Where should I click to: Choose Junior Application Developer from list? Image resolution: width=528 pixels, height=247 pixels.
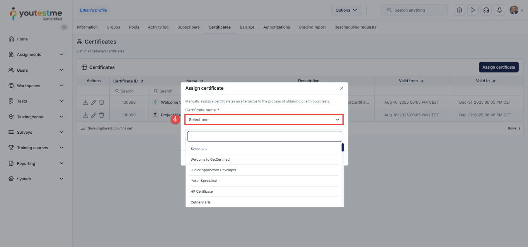(213, 170)
